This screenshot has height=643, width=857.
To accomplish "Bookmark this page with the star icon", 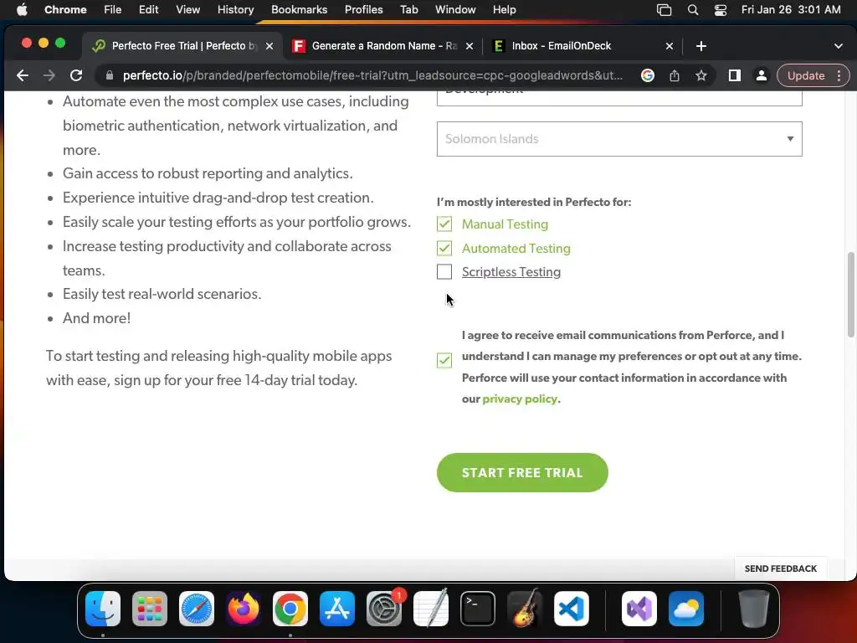I will coord(701,75).
